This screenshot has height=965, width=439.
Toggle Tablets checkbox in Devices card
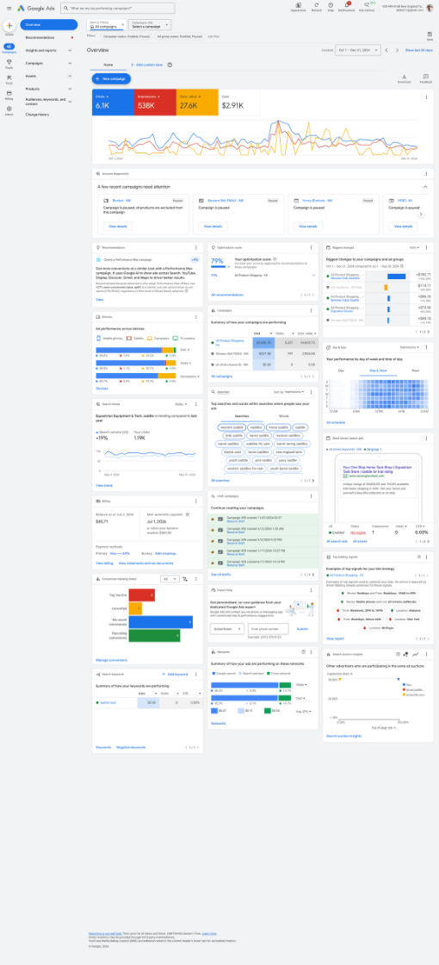[x=128, y=339]
